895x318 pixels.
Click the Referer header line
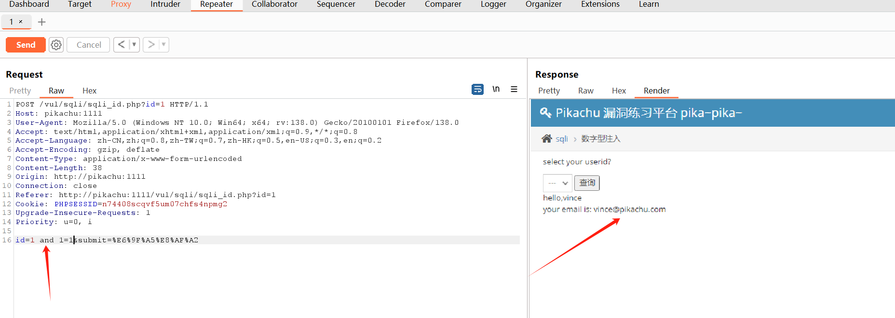click(146, 195)
